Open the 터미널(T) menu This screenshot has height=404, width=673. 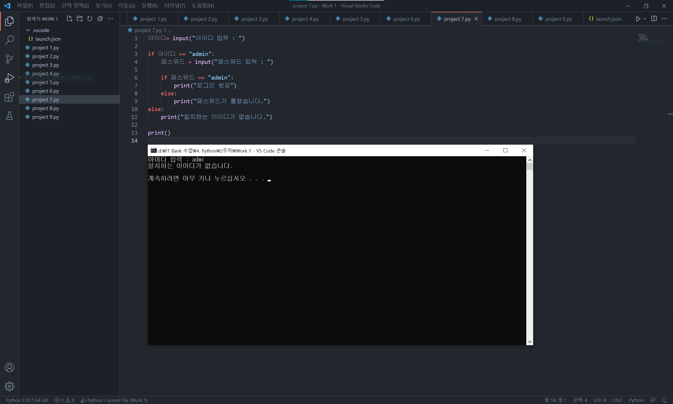click(175, 6)
